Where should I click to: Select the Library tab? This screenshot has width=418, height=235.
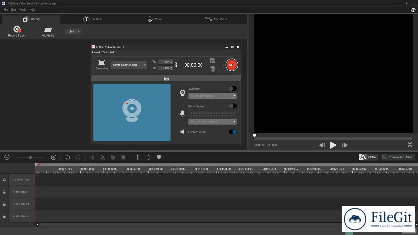click(x=31, y=19)
